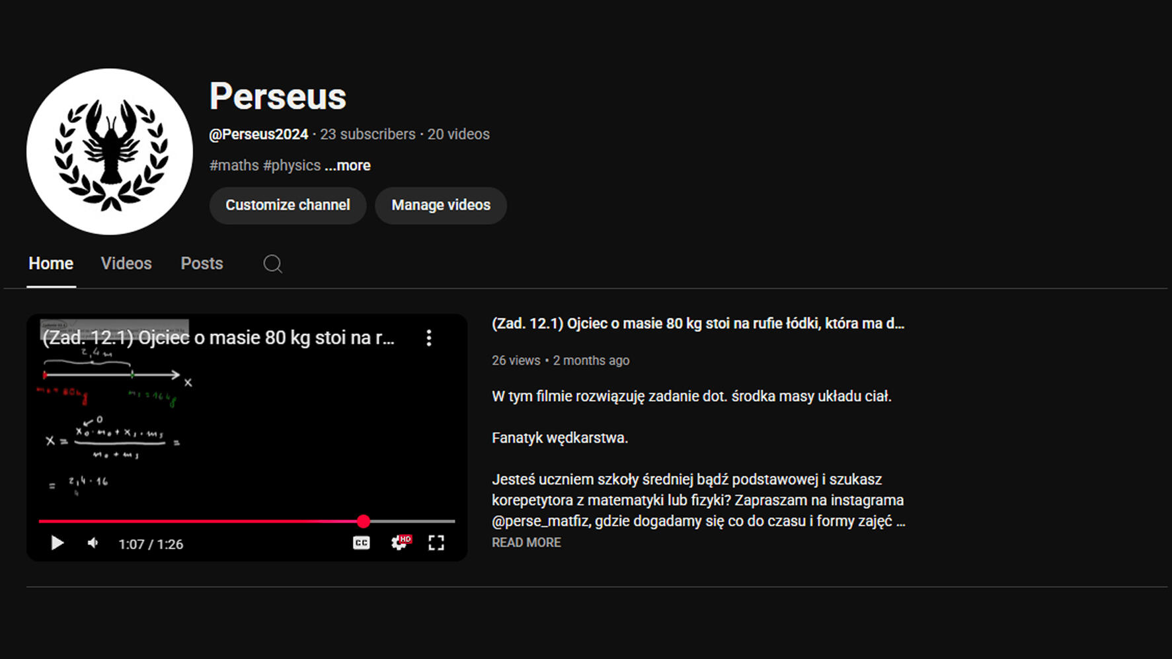Open the three-dot menu in the player

coord(429,338)
